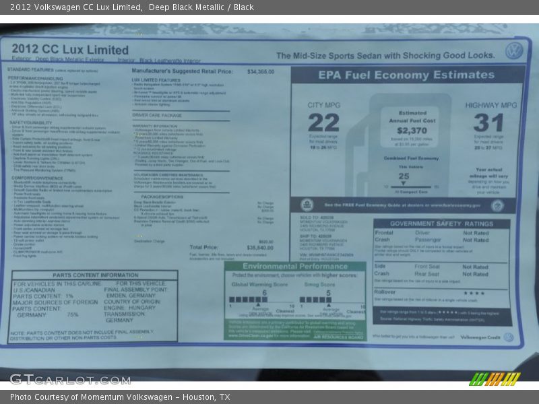Click the 'Environmental Performance' header
This screenshot has width=539, height=404.
click(x=295, y=266)
